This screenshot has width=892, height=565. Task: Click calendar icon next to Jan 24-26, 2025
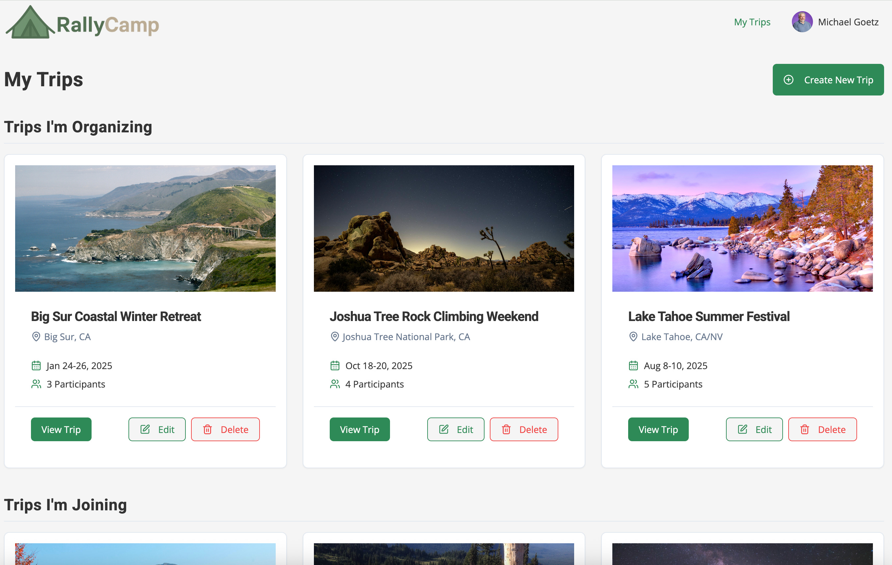(x=36, y=366)
